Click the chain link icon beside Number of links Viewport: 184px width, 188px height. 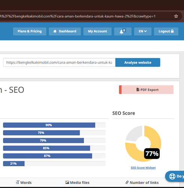127,182
